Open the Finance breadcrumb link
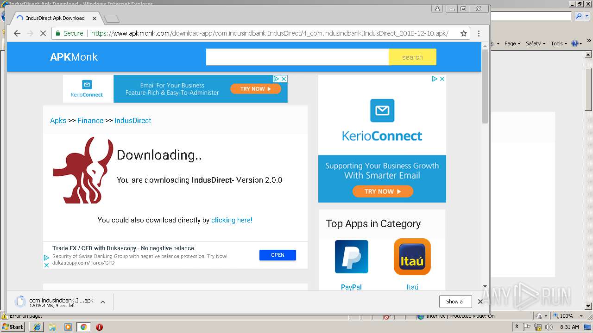 pos(90,120)
